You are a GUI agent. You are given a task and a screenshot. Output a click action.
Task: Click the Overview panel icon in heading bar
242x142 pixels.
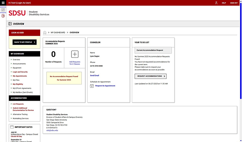[10, 24]
